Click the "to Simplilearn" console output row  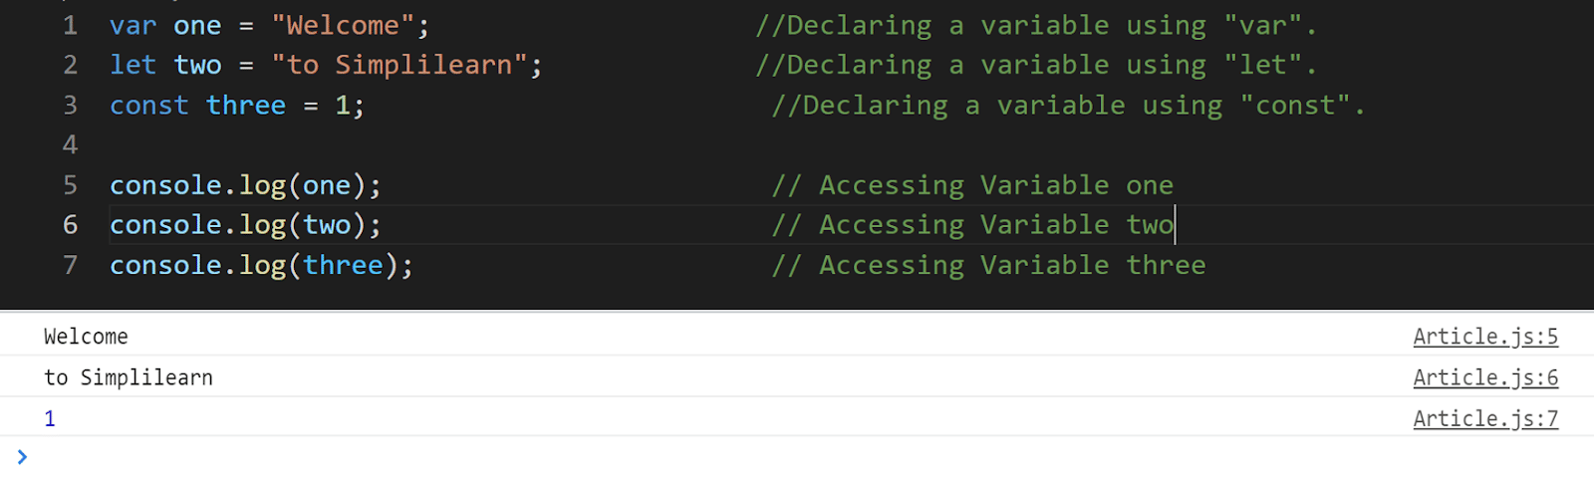797,377
